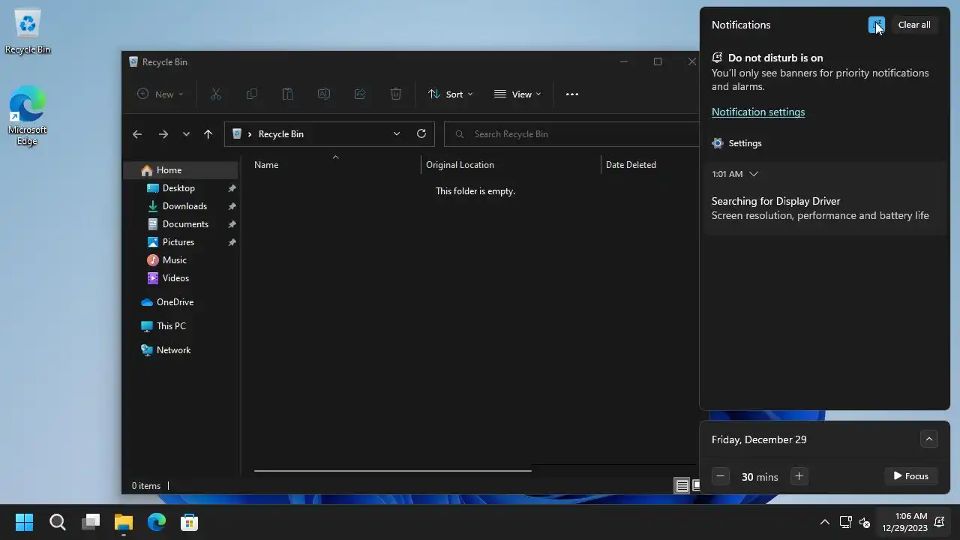Image resolution: width=960 pixels, height=540 pixels.
Task: Click the Paste clipboard icon
Action: [287, 94]
